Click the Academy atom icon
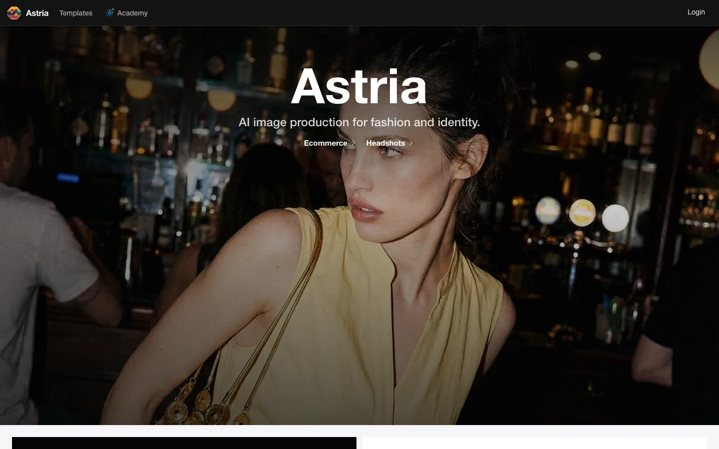 click(x=110, y=13)
